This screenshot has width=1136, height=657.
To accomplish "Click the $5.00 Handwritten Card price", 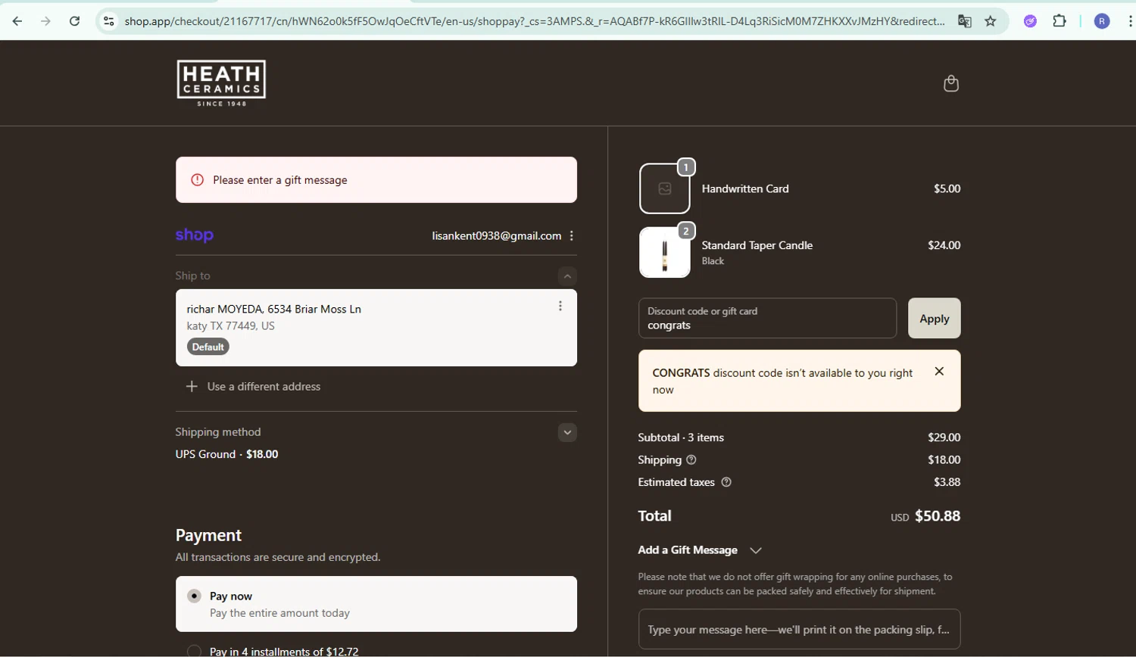I will 947,188.
